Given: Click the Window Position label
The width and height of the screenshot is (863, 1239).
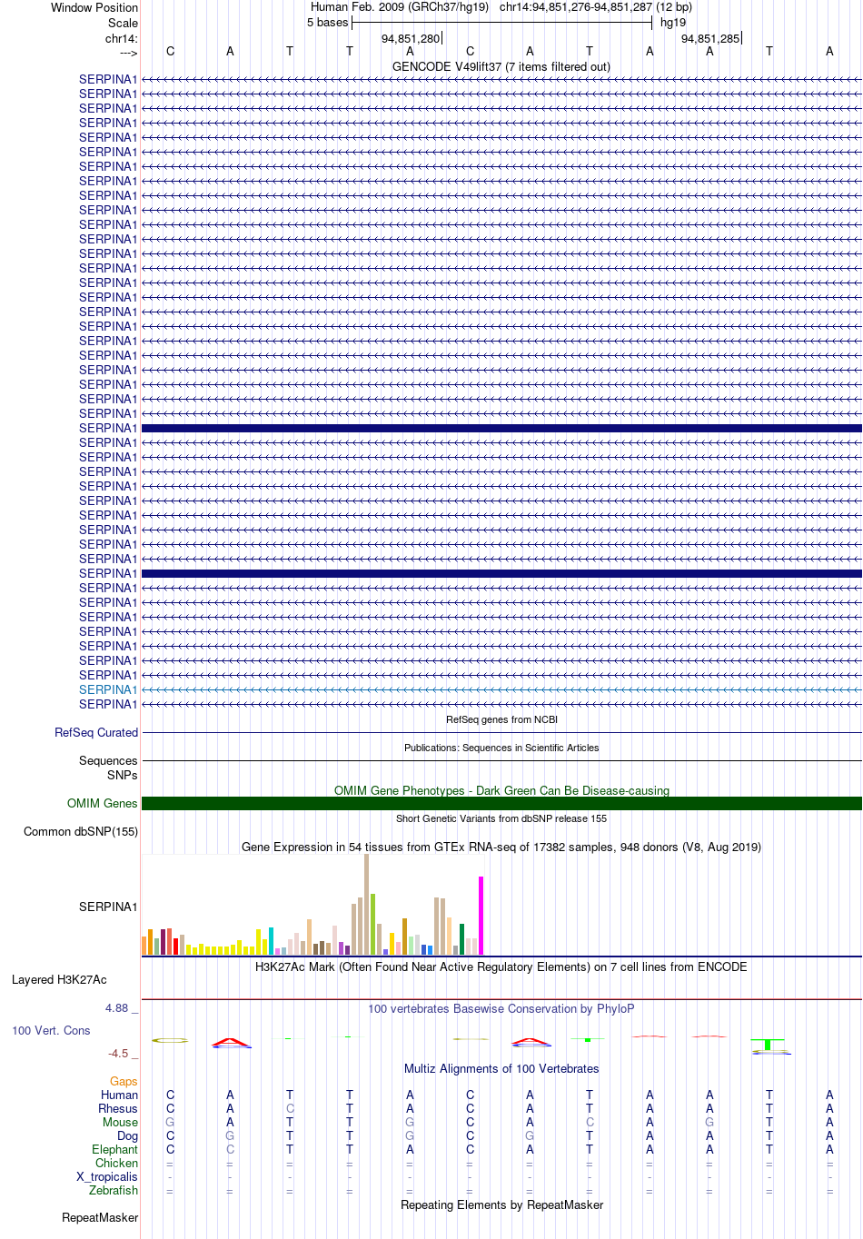Looking at the screenshot, I should (x=94, y=7).
